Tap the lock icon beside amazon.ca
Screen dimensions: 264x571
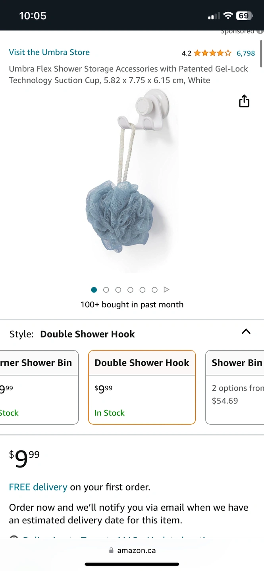(111, 551)
